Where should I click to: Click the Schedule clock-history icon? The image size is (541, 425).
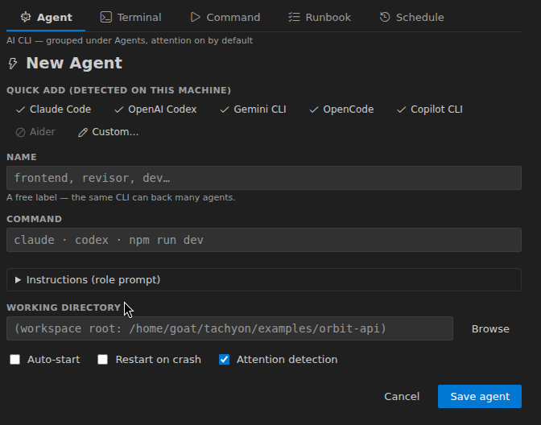385,17
